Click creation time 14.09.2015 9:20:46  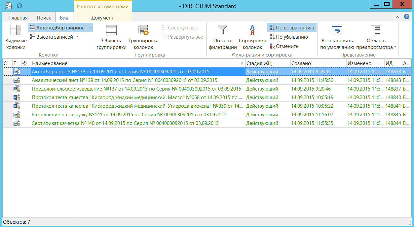pyautogui.click(x=311, y=89)
